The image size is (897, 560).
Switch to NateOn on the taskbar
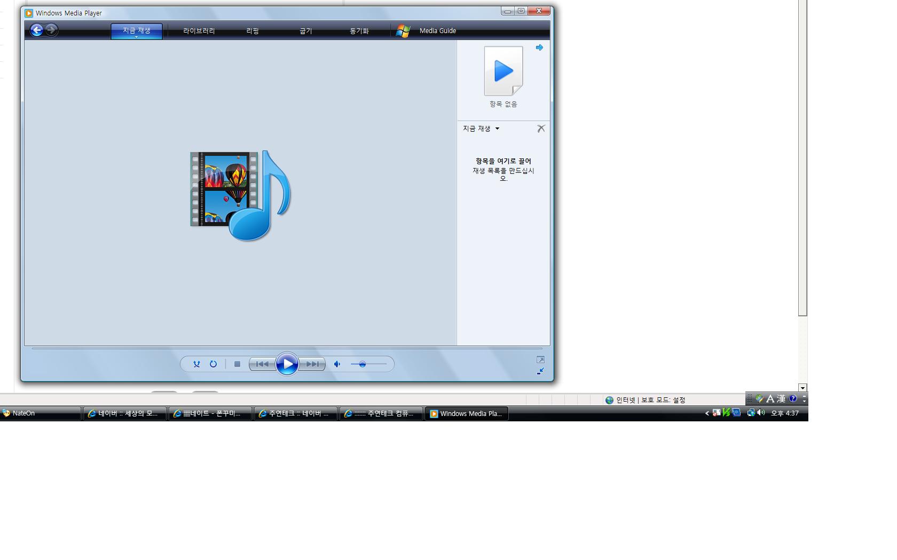coord(41,413)
